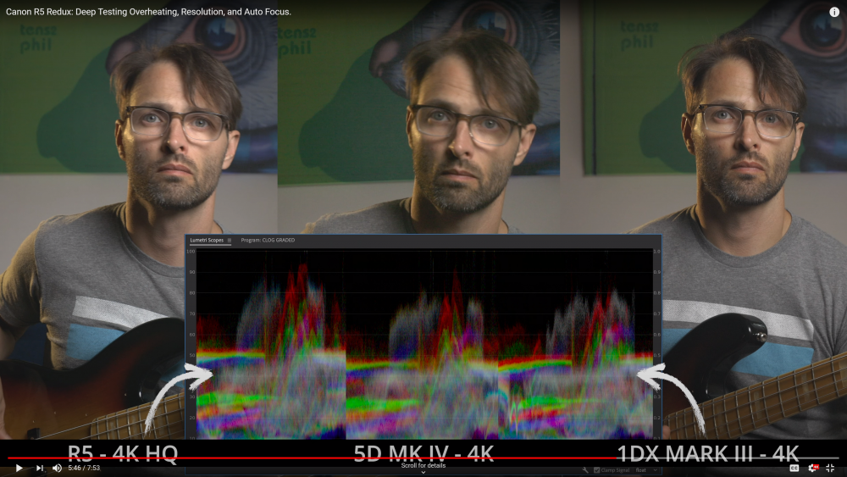Toggle closed captions on
Image resolution: width=847 pixels, height=477 pixels.
point(794,468)
